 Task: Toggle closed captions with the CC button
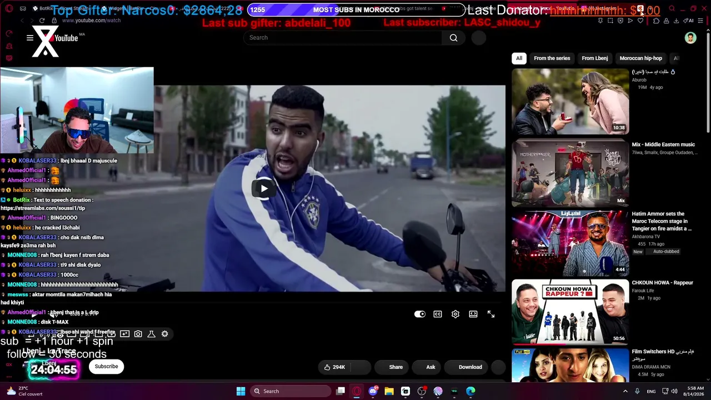(438, 314)
